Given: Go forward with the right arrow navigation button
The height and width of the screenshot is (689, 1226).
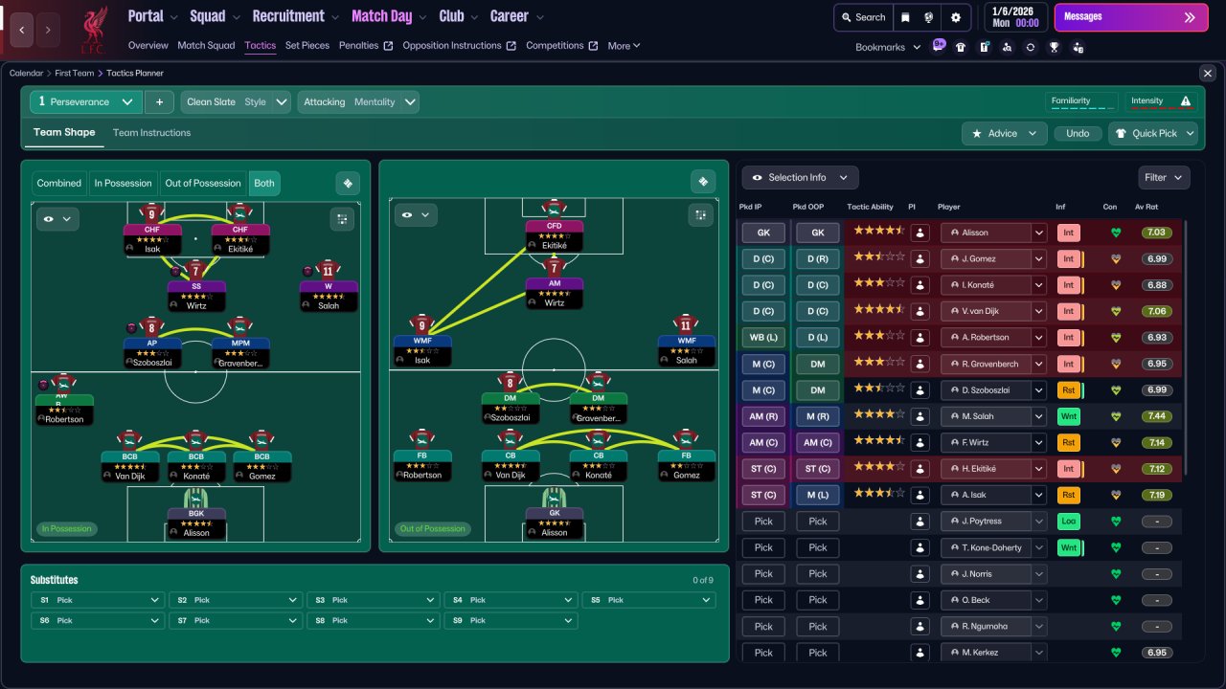Looking at the screenshot, I should 47,31.
